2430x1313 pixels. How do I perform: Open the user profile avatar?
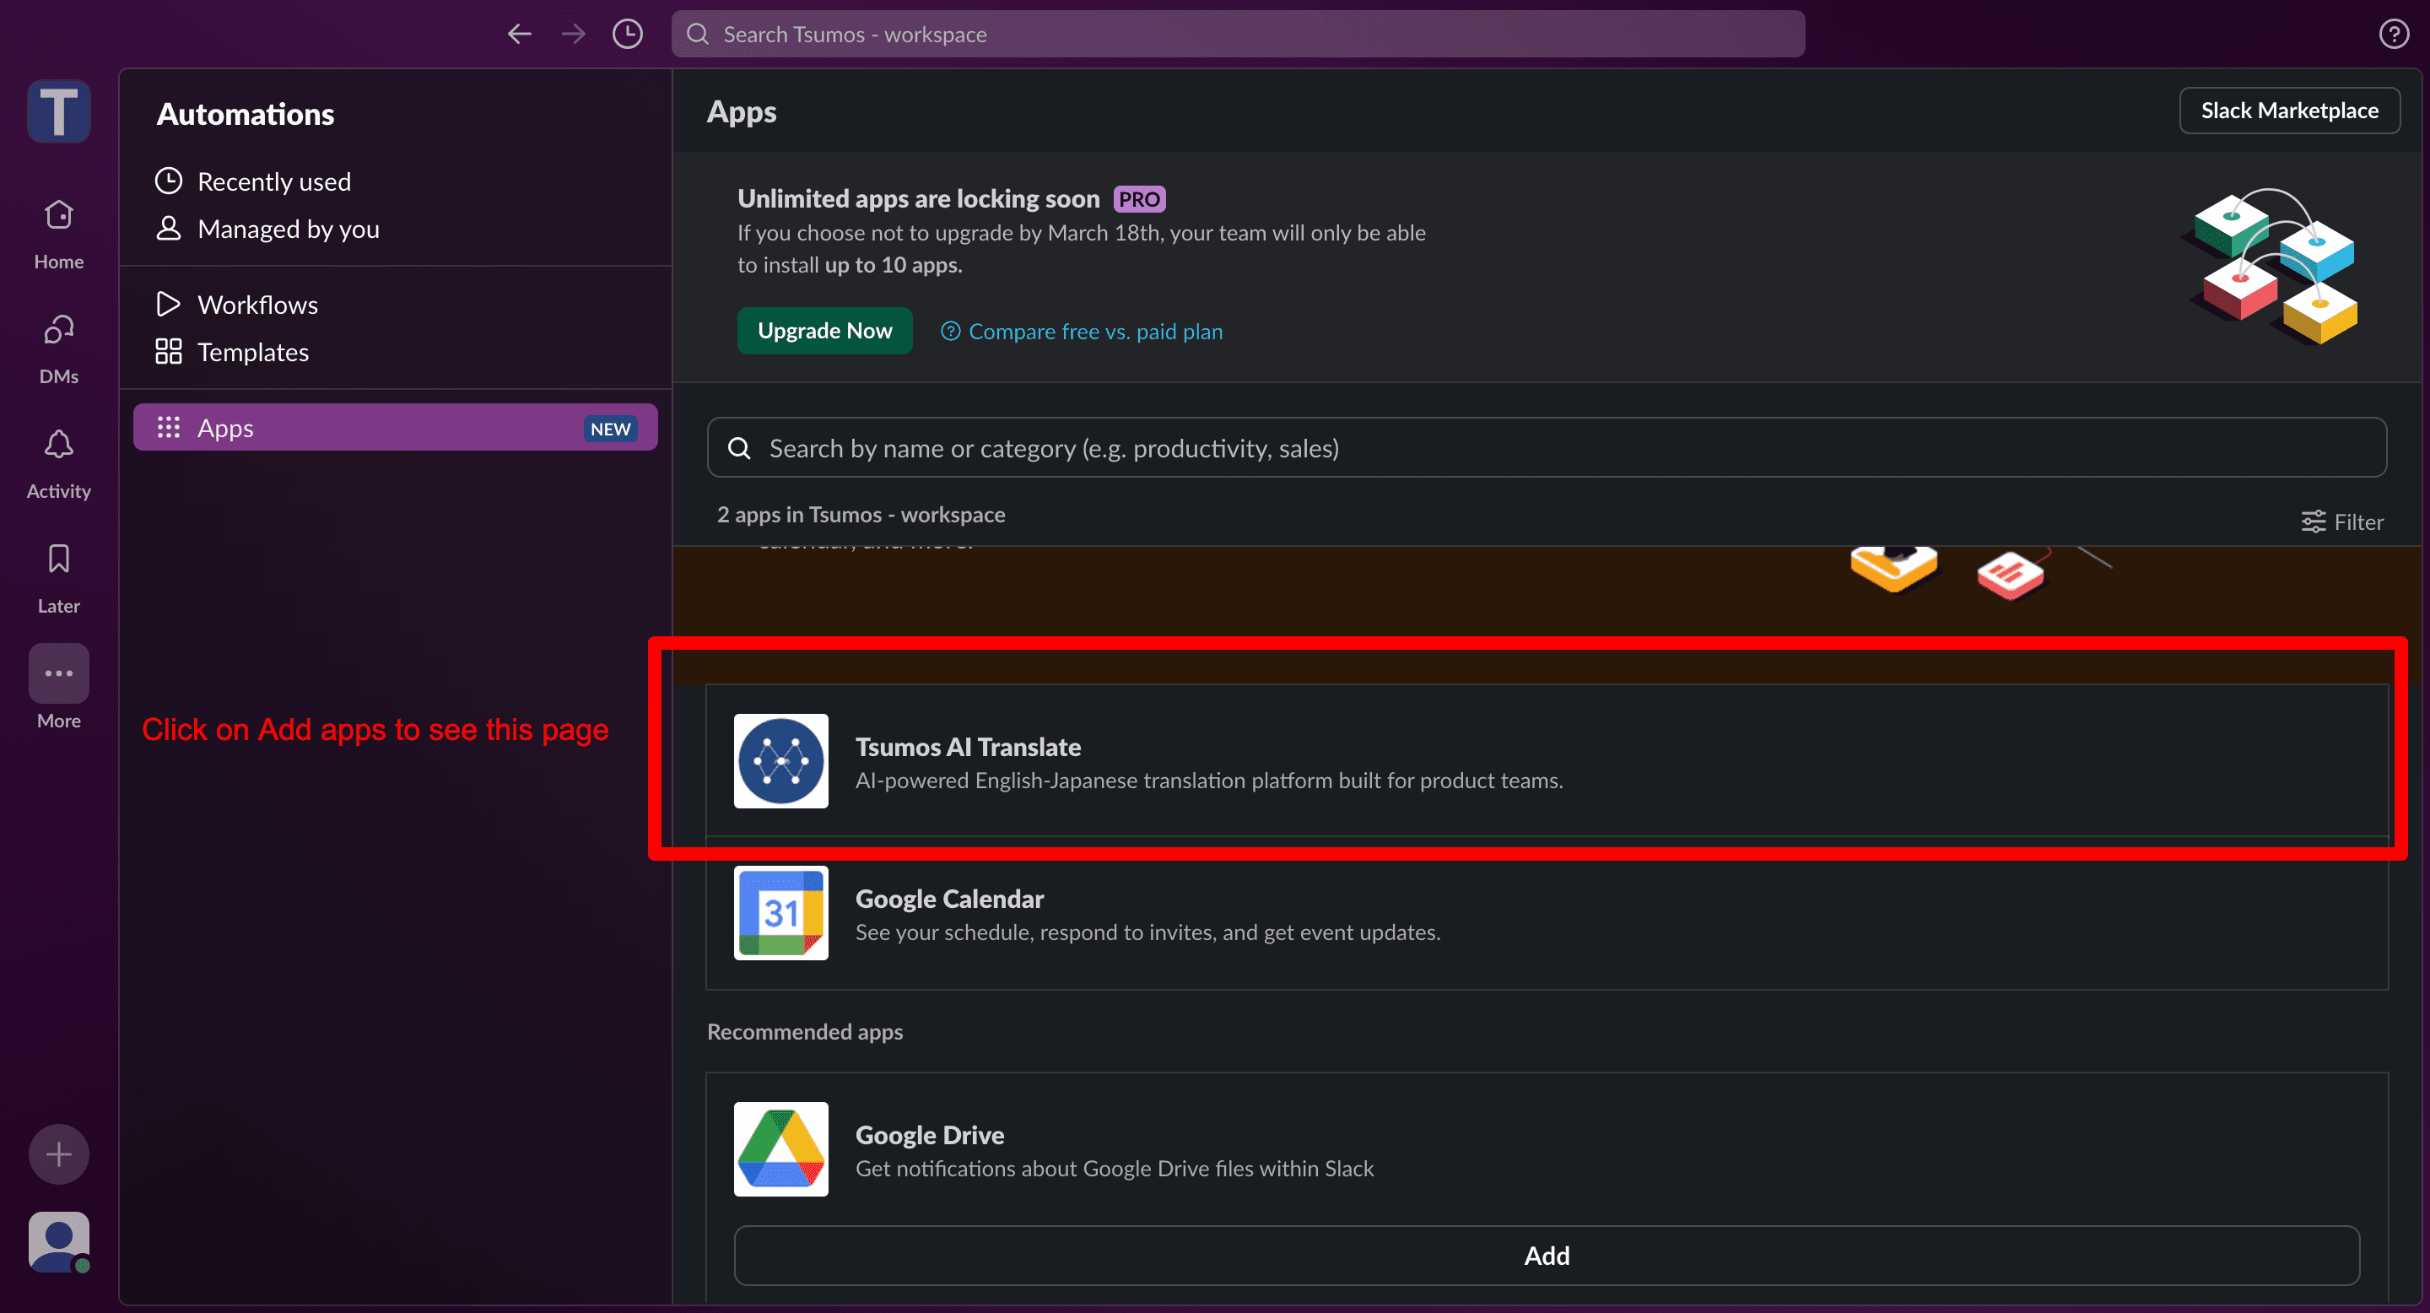58,1242
